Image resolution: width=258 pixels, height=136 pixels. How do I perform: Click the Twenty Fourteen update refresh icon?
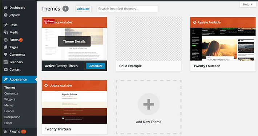click(195, 22)
